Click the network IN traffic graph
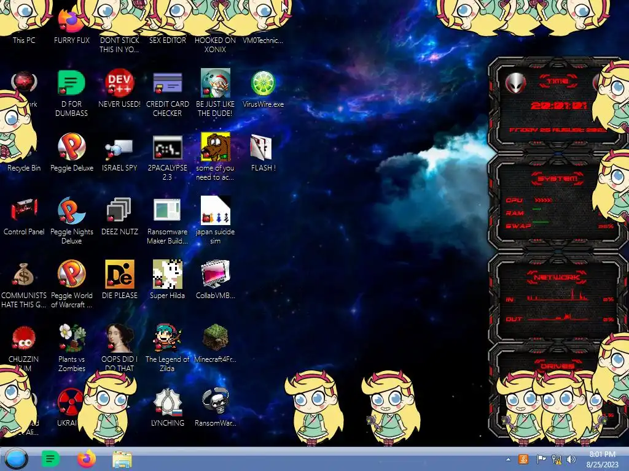Screen dimensions: 629x471 (x=558, y=296)
